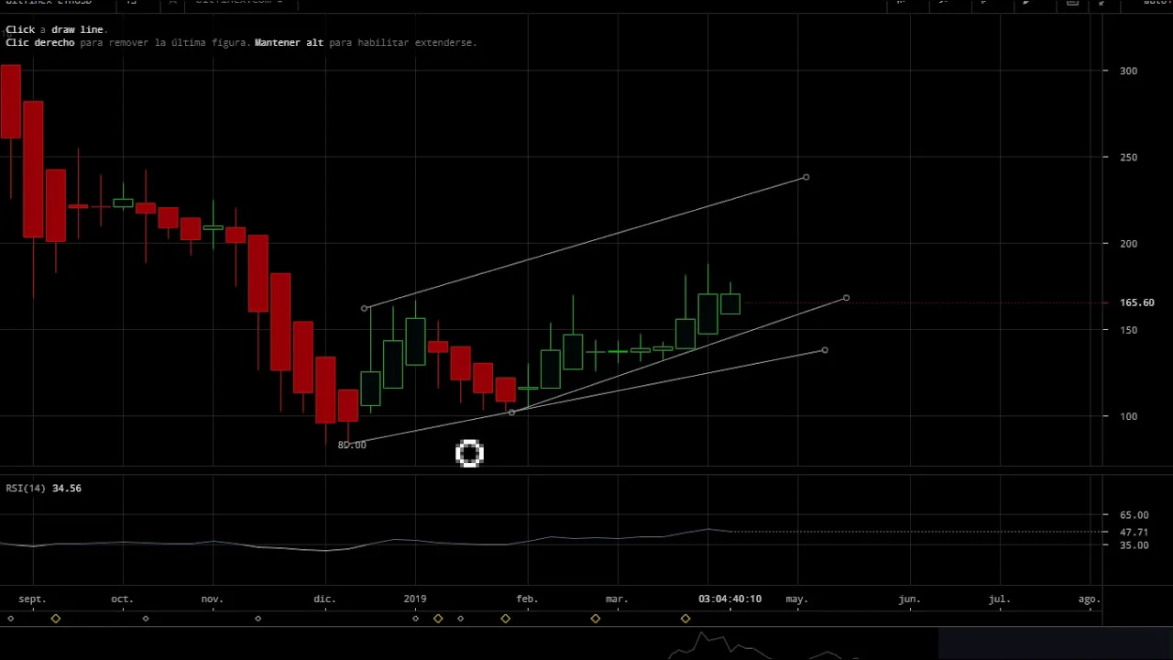Click the current price label 165.60
The image size is (1173, 660).
coord(1136,302)
